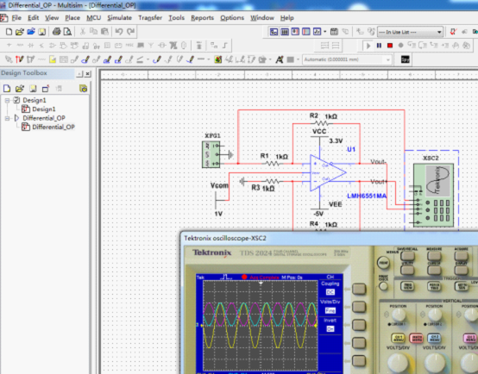Click oscilloscope Cursor button
478x374 pixels.
(434, 270)
